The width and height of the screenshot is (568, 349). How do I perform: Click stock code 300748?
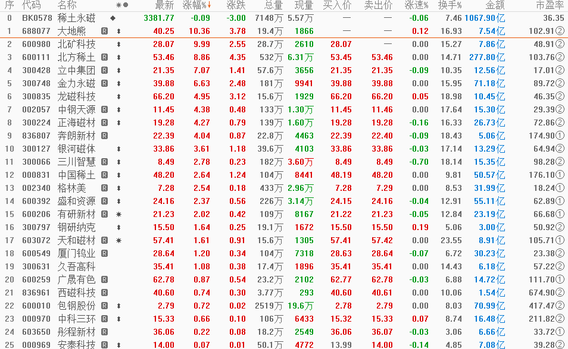point(36,84)
